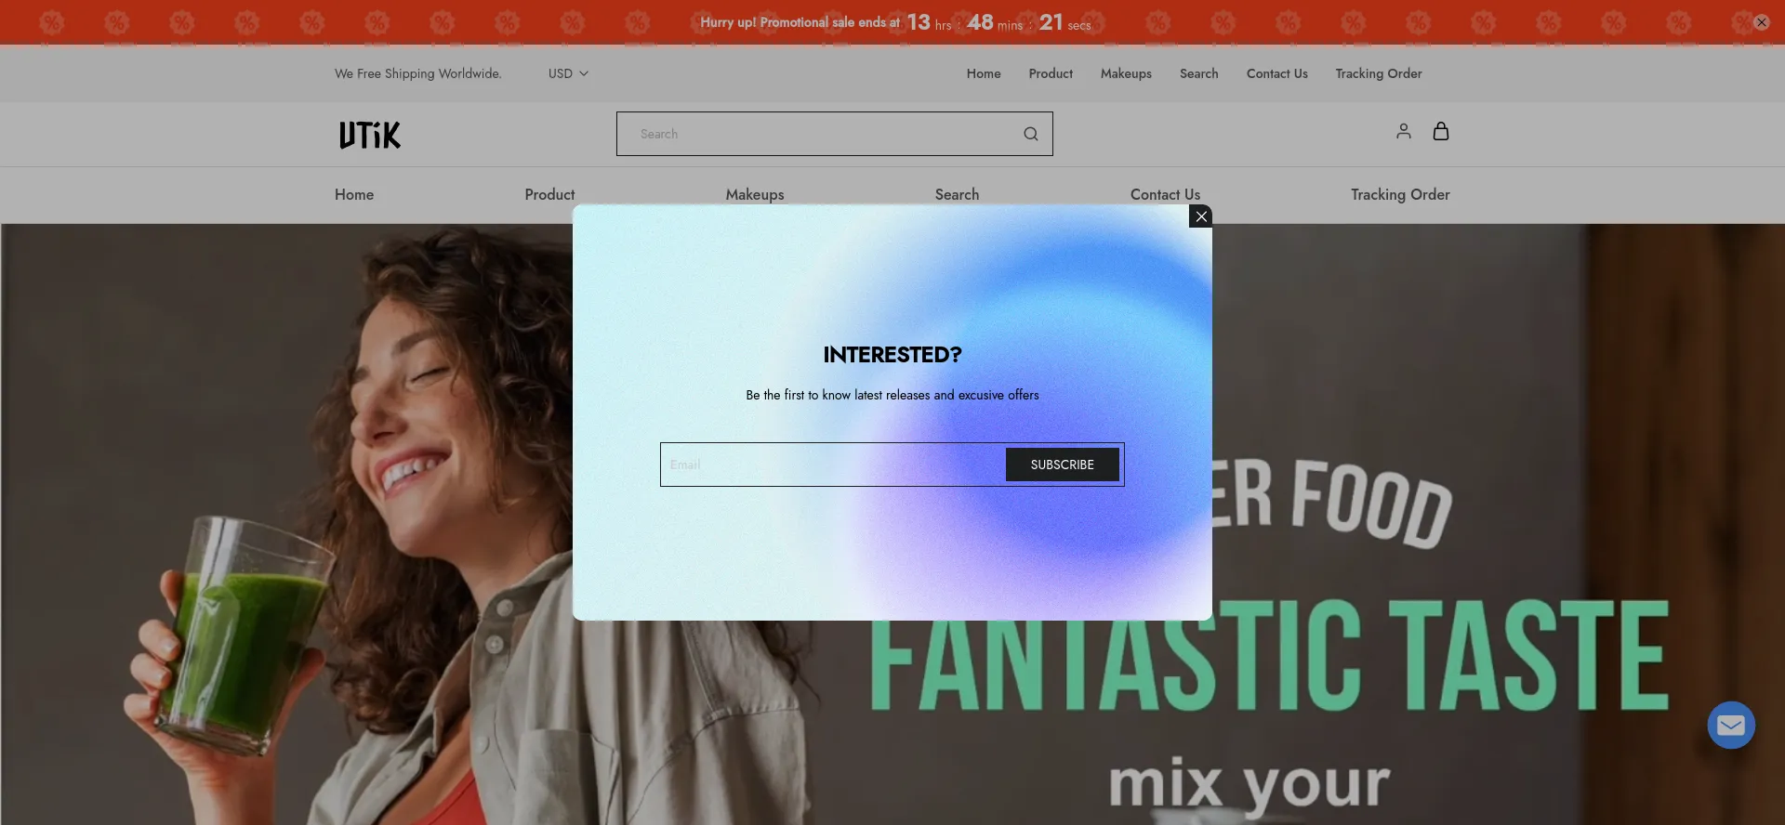Image resolution: width=1785 pixels, height=825 pixels.
Task: Click the 'Be the first to know' description
Action: click(x=892, y=395)
